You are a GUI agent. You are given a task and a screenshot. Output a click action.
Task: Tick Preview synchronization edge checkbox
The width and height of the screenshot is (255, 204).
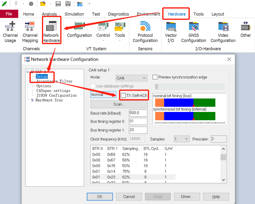coord(155,77)
